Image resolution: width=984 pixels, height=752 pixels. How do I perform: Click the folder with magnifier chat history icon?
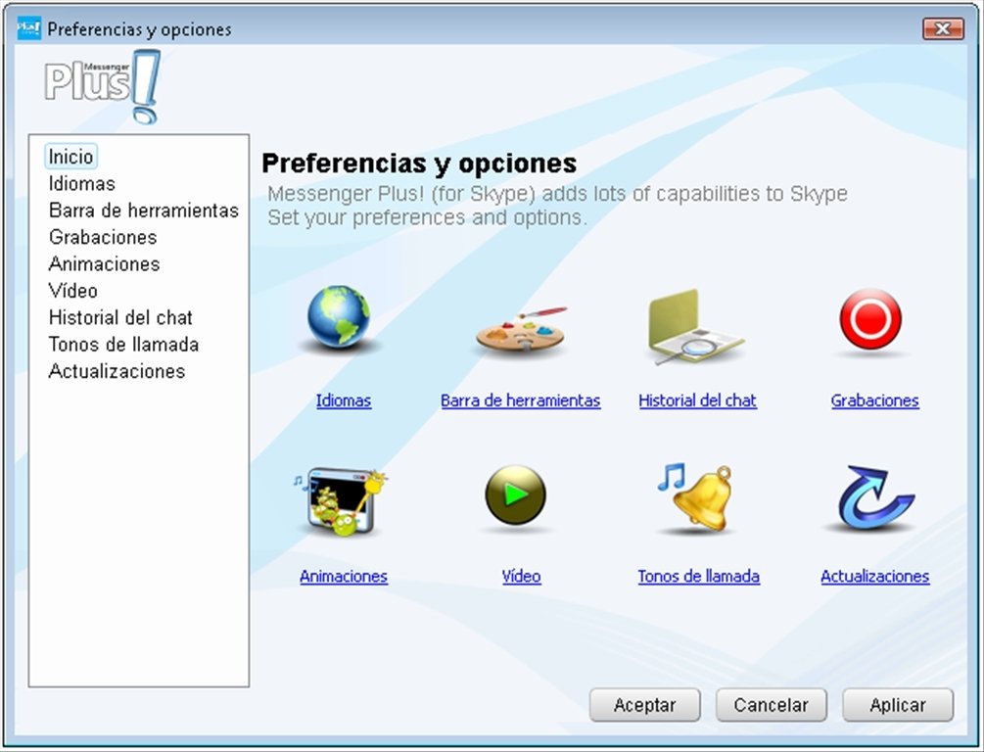(695, 326)
